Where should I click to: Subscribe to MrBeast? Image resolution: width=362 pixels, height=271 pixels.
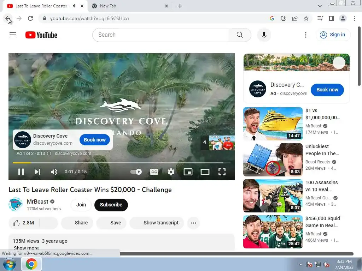pyautogui.click(x=111, y=205)
